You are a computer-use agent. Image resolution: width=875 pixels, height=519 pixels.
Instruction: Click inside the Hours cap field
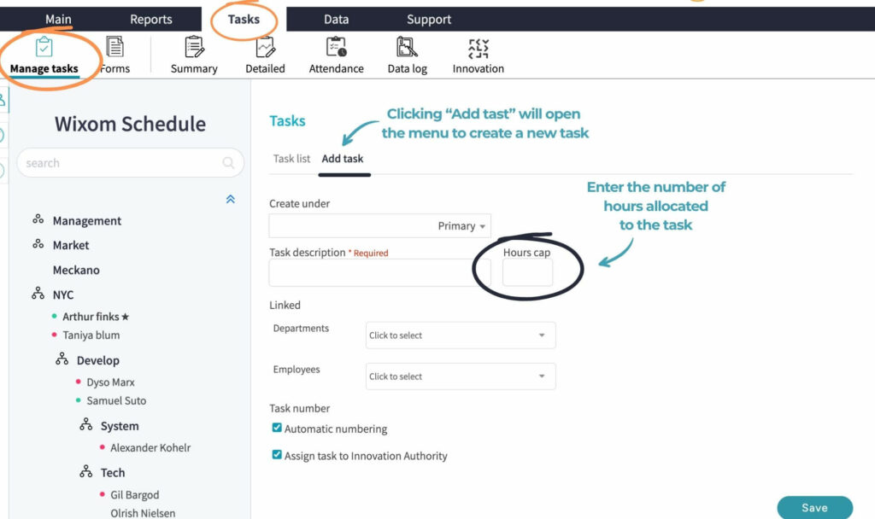click(526, 271)
